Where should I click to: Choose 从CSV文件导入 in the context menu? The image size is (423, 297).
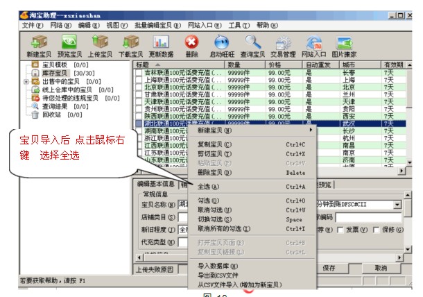click(x=252, y=285)
